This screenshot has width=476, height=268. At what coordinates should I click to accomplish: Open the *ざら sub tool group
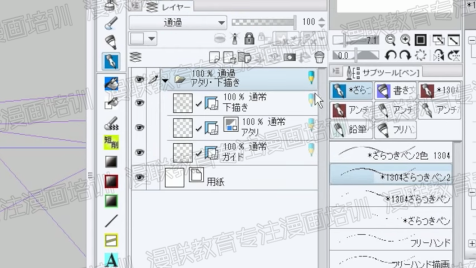[351, 90]
